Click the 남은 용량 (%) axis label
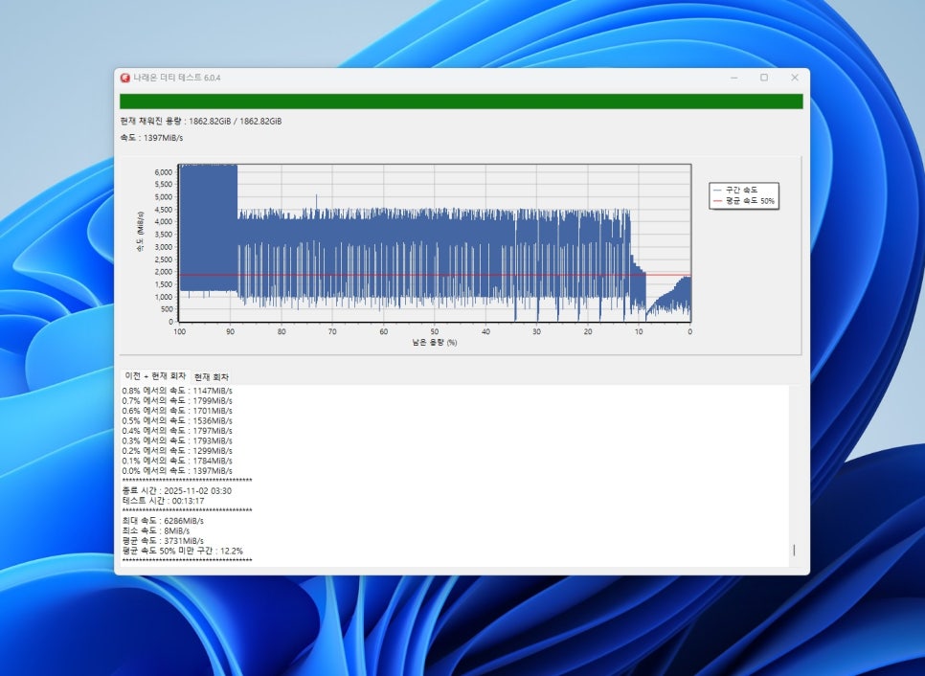The image size is (925, 676). tap(434, 343)
